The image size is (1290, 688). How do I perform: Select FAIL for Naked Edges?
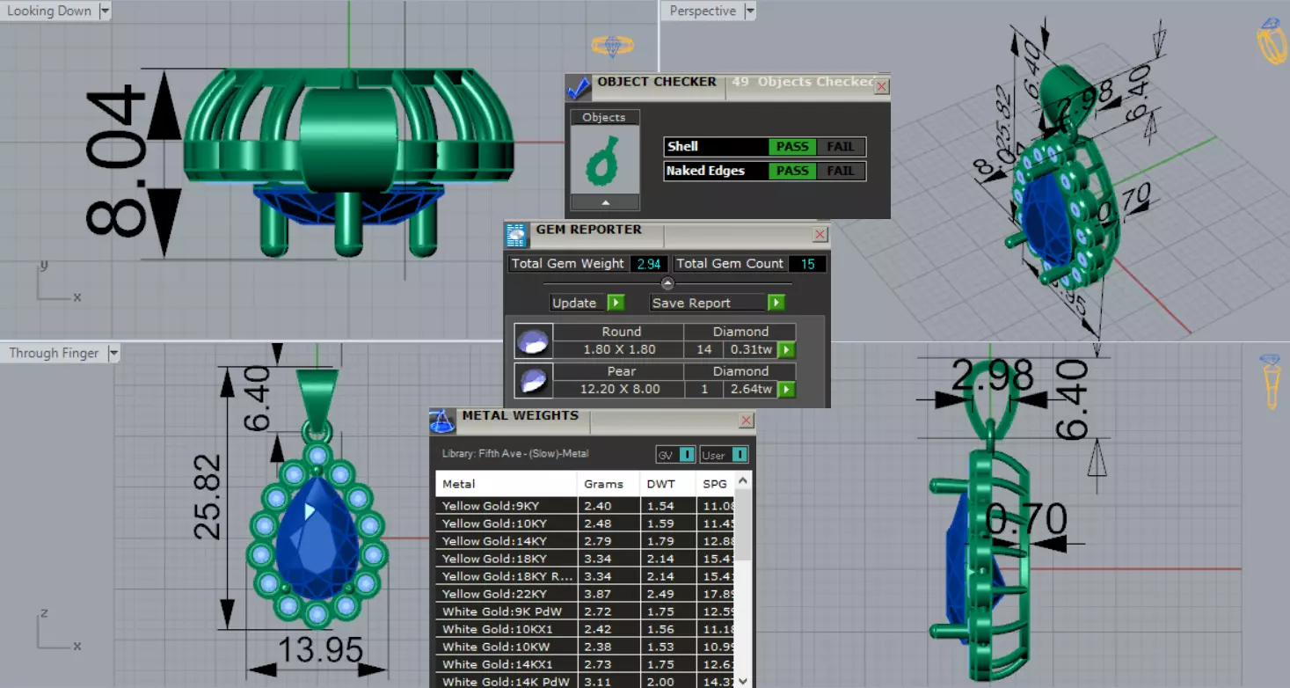tap(841, 171)
